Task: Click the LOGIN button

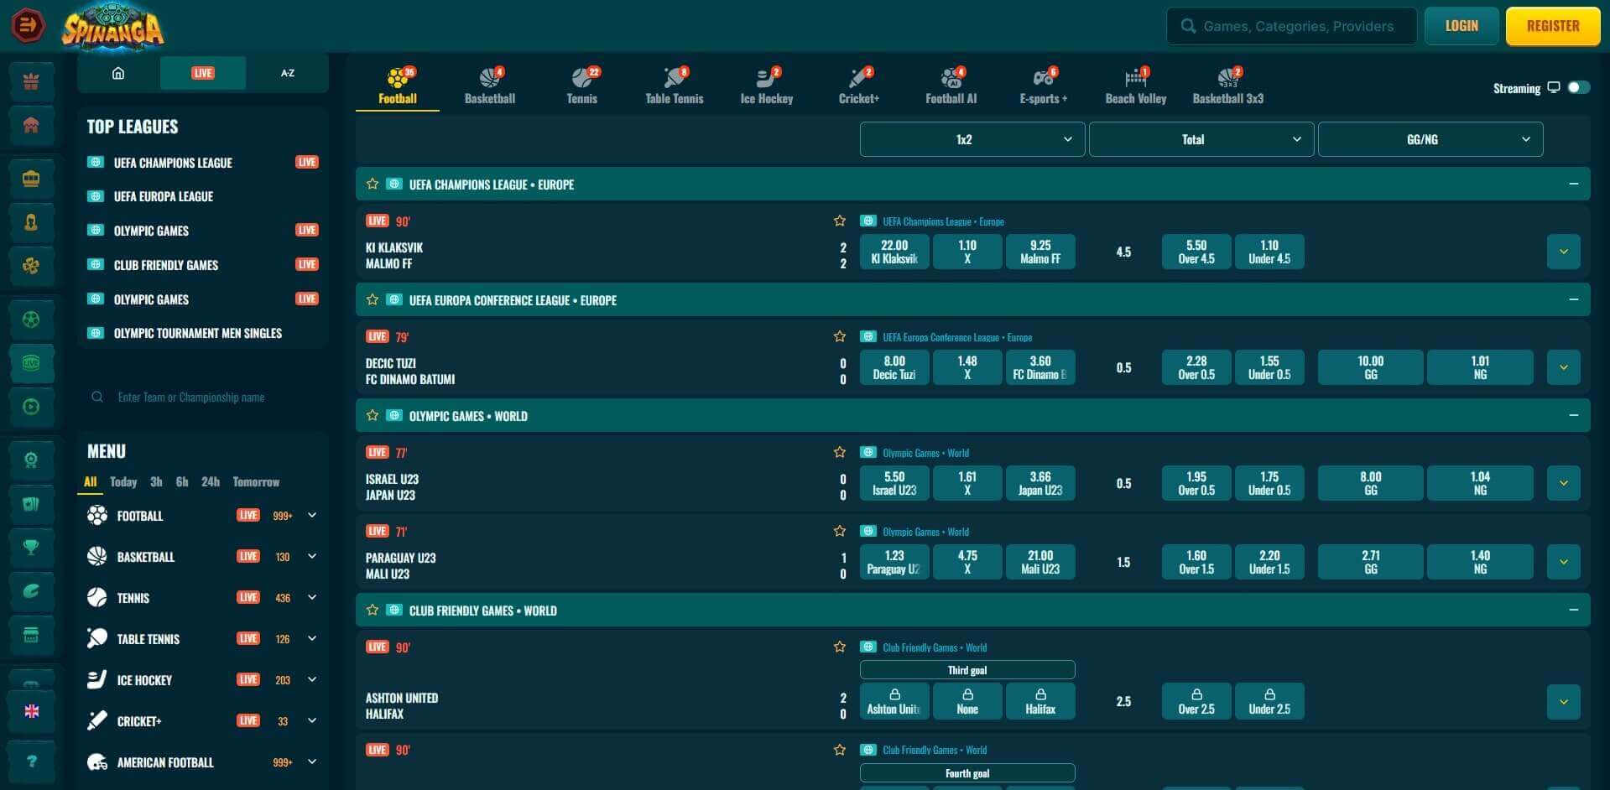Action: coord(1462,26)
